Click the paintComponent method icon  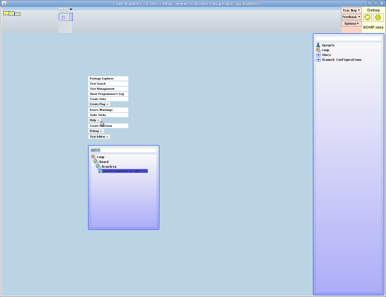point(100,171)
